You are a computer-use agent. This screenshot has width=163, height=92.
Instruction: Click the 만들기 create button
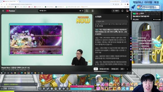tap(116, 11)
